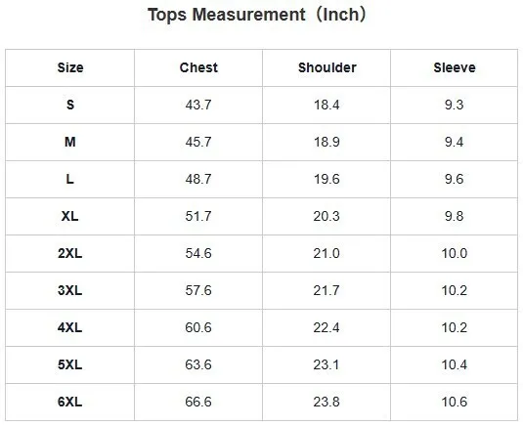Click the M size row label

[x=70, y=142]
